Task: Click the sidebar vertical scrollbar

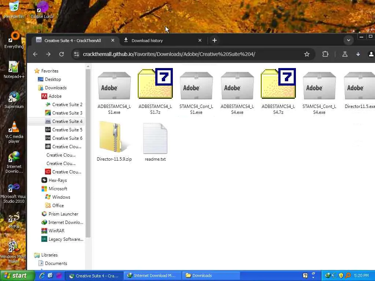Action: [88, 153]
